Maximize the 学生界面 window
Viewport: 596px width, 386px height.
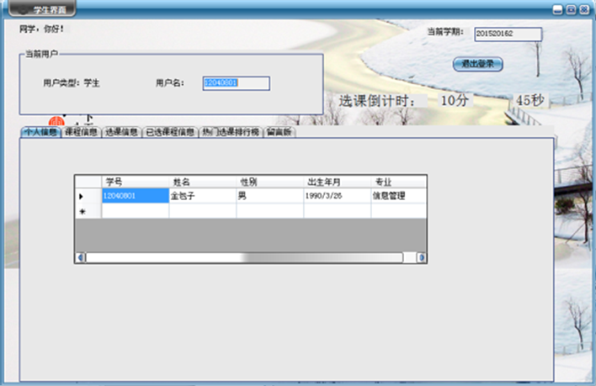571,9
